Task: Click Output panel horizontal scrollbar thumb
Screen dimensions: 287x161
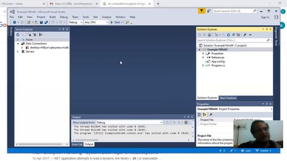Action: point(87,140)
